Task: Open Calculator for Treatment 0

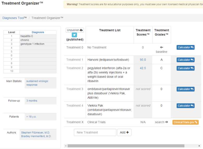Action: (x=185, y=47)
